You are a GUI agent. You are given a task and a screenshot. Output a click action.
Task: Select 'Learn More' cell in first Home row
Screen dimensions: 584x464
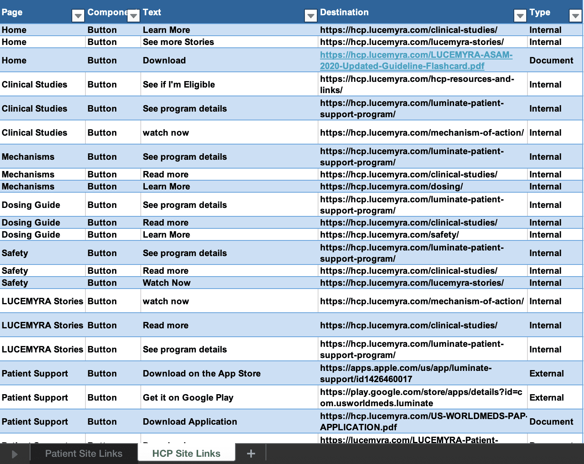pyautogui.click(x=229, y=30)
